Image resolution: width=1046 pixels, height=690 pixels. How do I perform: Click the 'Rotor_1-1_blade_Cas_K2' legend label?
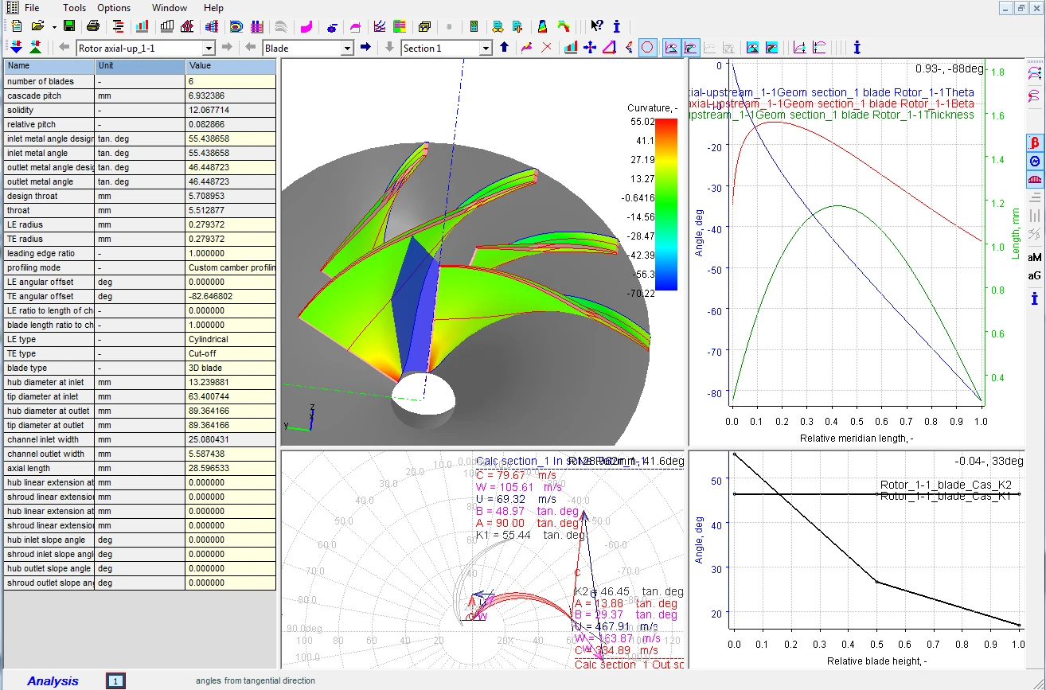click(x=946, y=485)
